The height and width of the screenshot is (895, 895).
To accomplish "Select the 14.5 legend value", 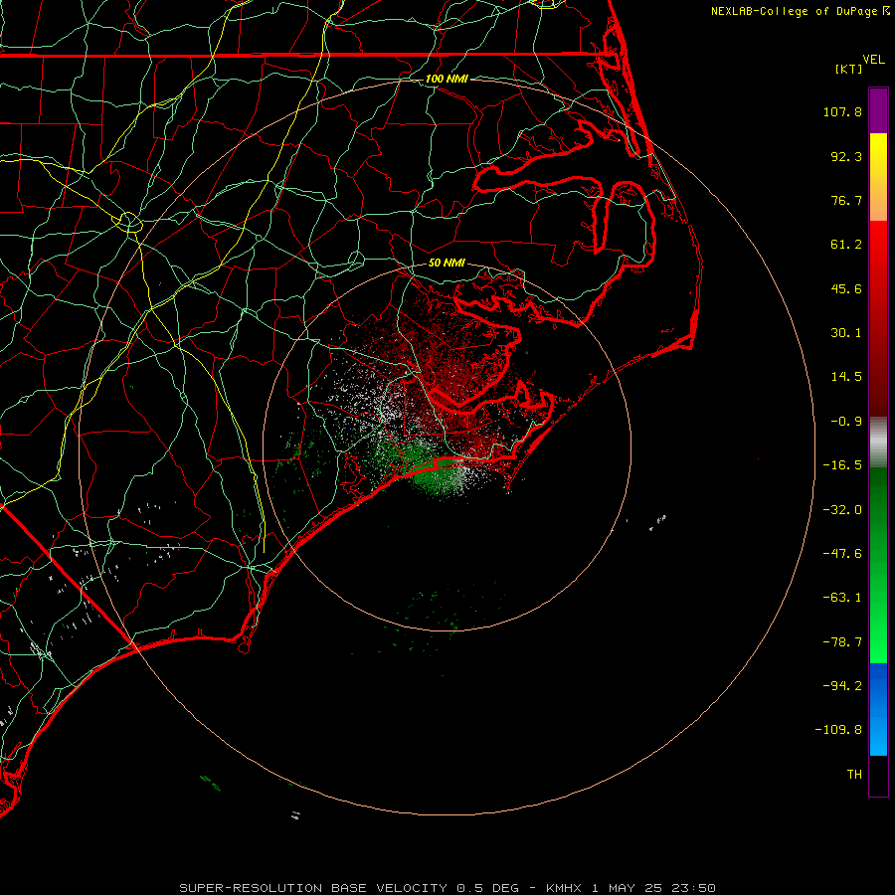I will [846, 377].
